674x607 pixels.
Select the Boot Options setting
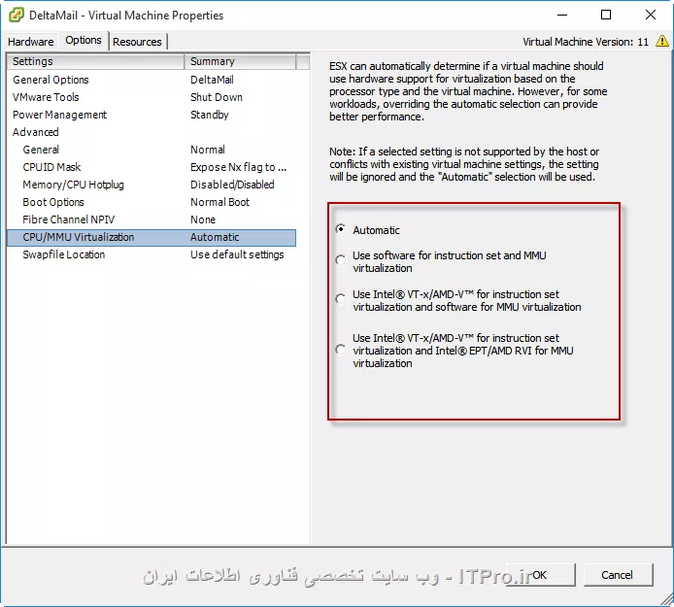[152, 202]
